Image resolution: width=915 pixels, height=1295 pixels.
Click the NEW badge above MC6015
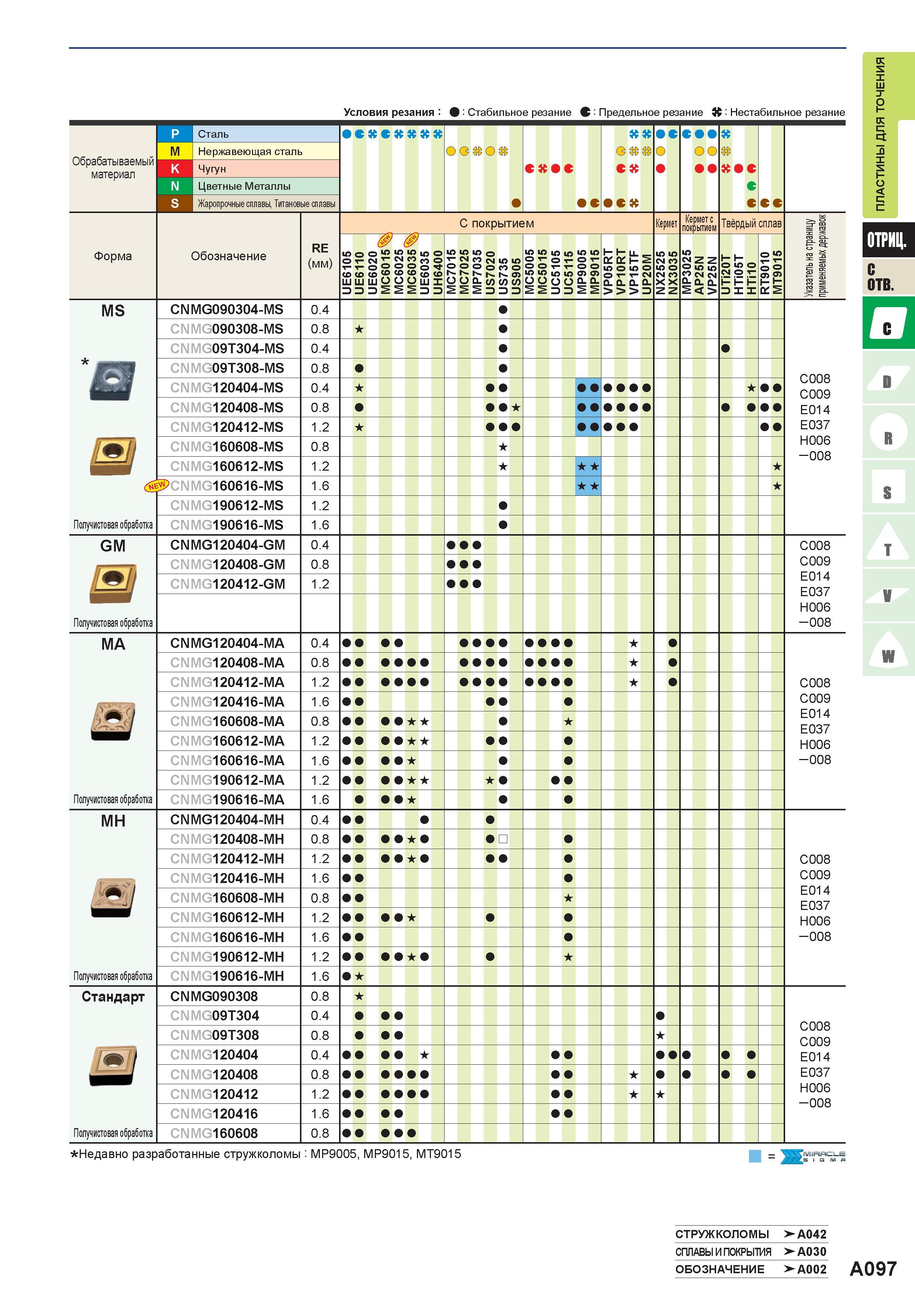click(385, 239)
